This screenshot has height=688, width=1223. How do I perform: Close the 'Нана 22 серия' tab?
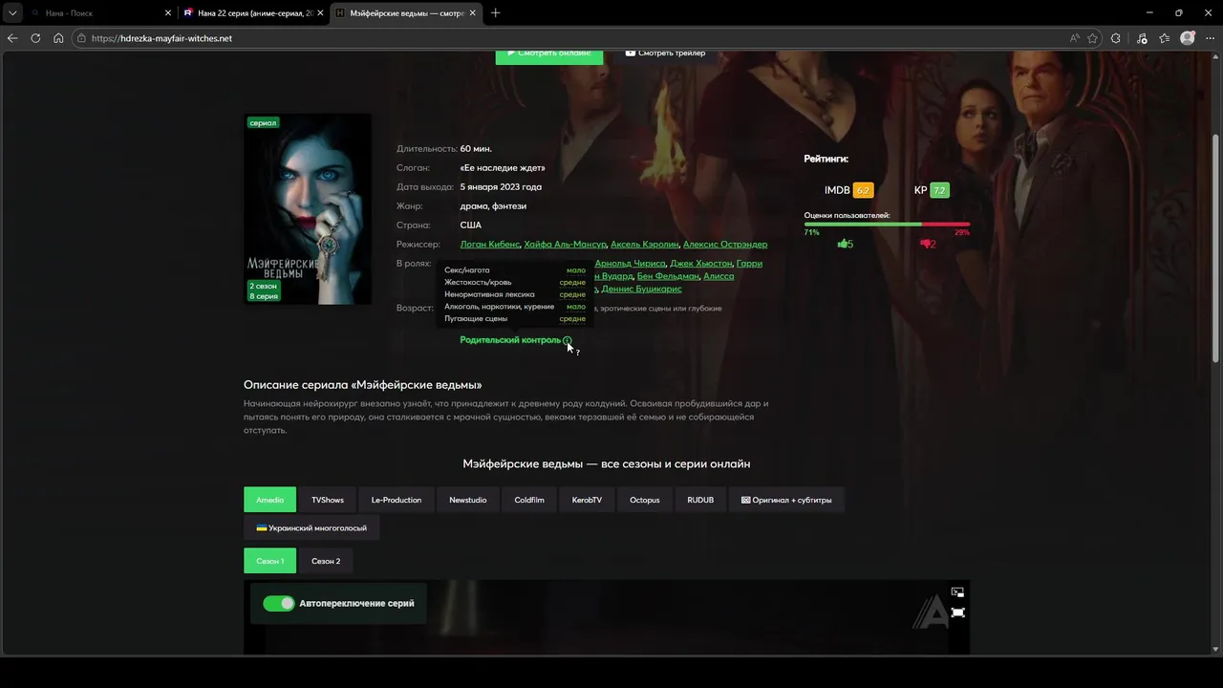(320, 13)
